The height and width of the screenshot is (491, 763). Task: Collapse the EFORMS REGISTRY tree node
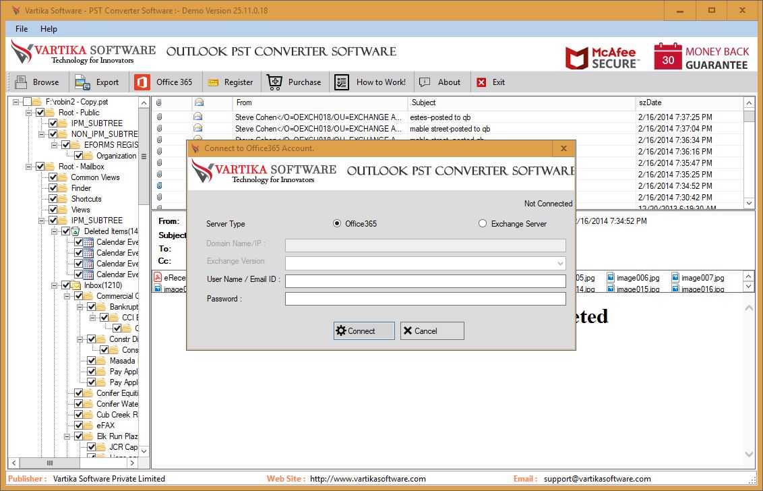click(x=54, y=144)
